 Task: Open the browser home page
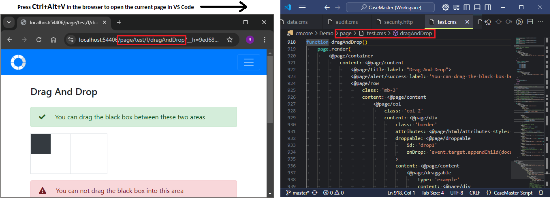(x=53, y=40)
